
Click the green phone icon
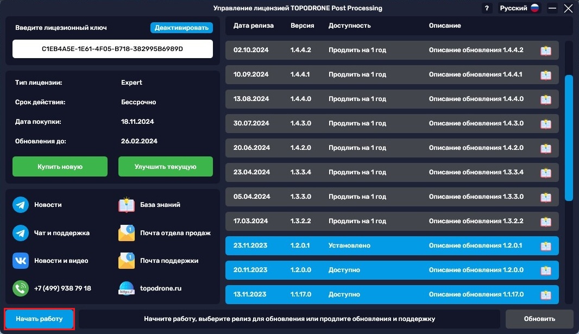tap(21, 288)
